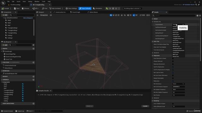
Task: Click the Unreal Engine logo icon
Action: [3, 3]
